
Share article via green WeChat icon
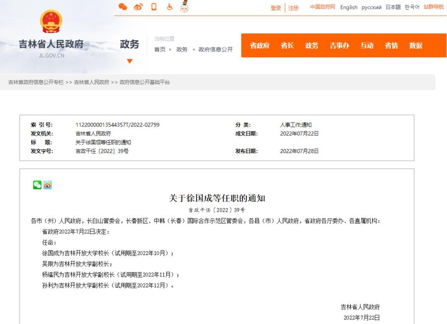(37, 185)
